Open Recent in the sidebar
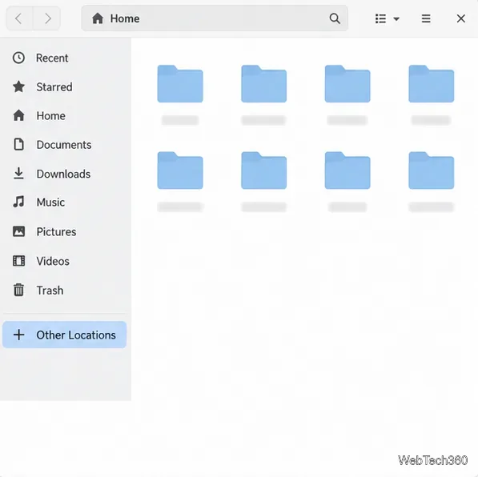The height and width of the screenshot is (477, 478). click(x=52, y=58)
